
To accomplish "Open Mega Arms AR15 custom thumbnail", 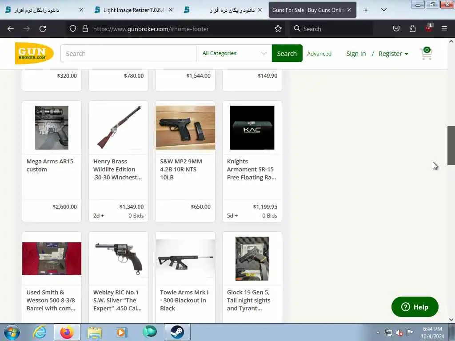I will 52,127.
